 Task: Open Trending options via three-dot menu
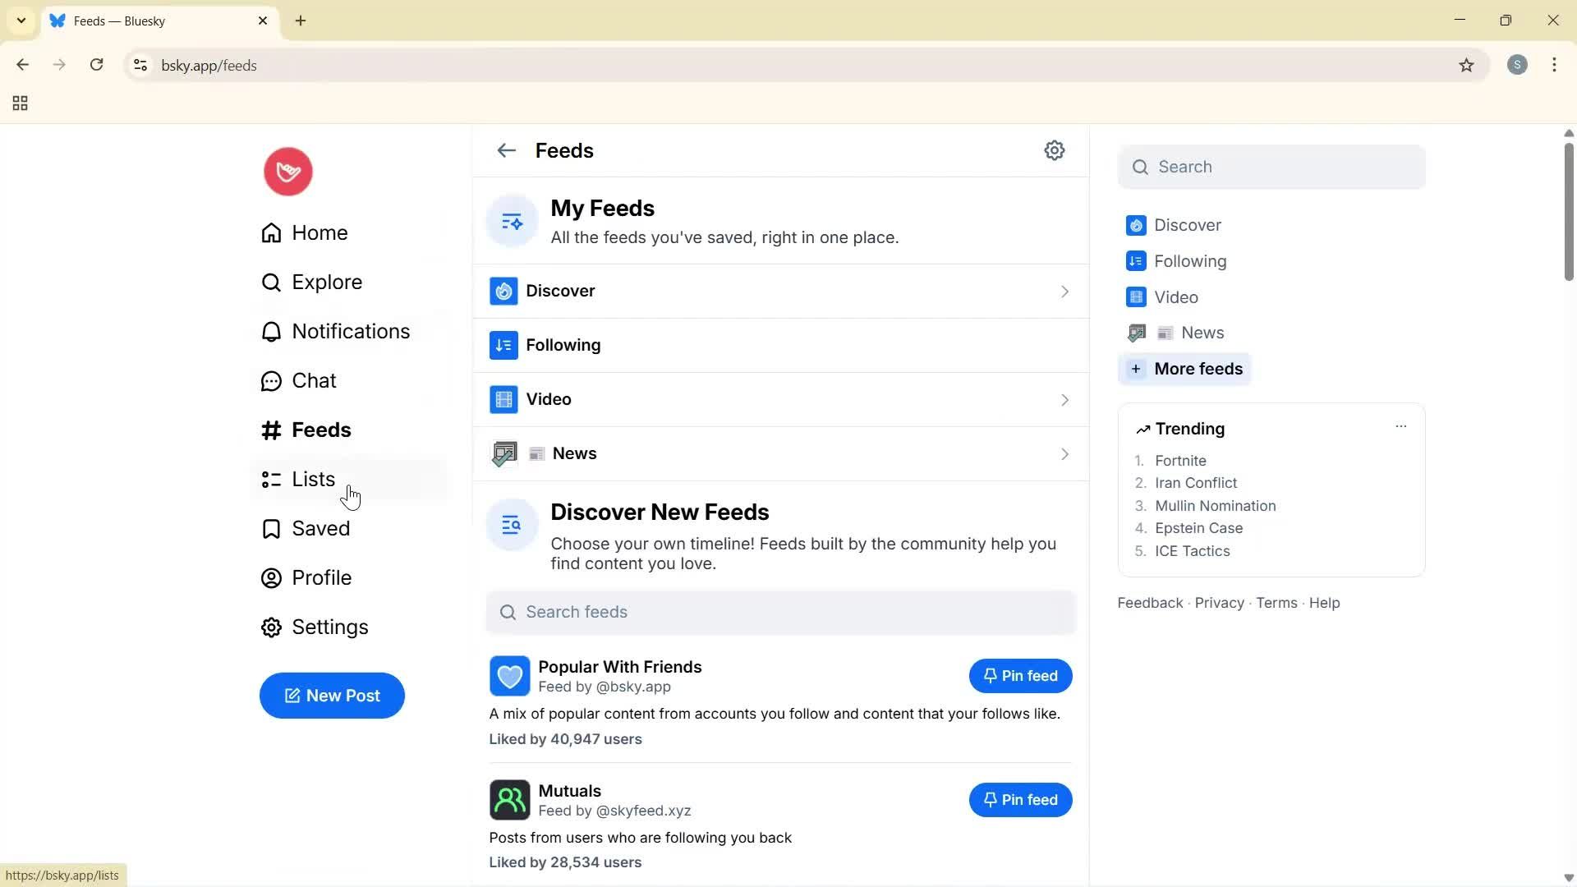coord(1400,426)
